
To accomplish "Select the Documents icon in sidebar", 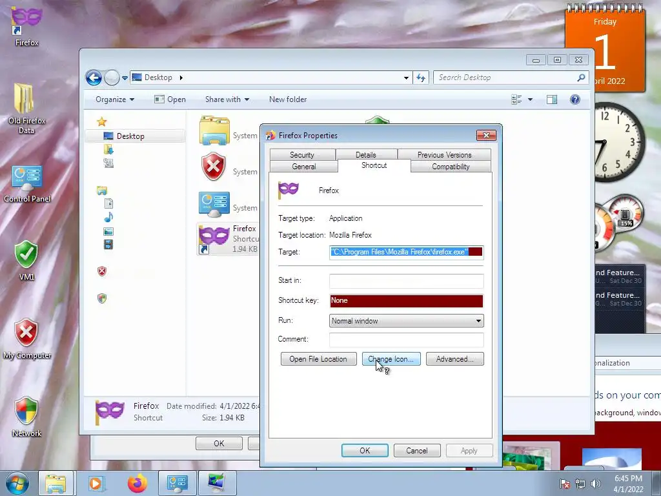I will tap(108, 203).
